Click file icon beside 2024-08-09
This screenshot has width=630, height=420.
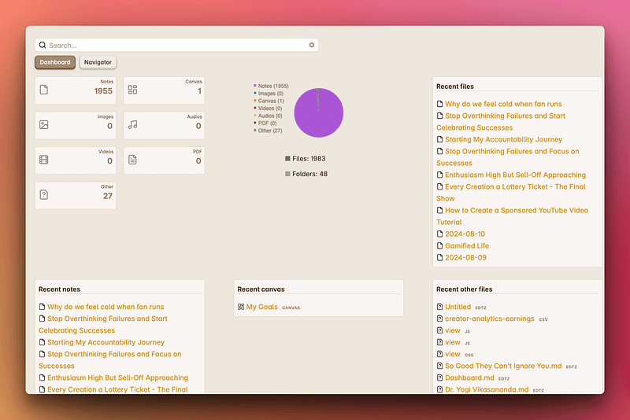coord(439,257)
